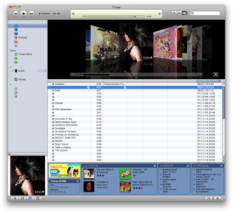Click track list scrollbar down arrow
This screenshot has width=233, height=212.
224,161
